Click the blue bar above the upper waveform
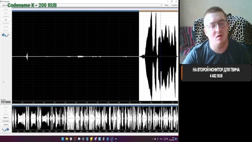Screen dimensions: 252x142 pyautogui.click(x=76, y=11)
